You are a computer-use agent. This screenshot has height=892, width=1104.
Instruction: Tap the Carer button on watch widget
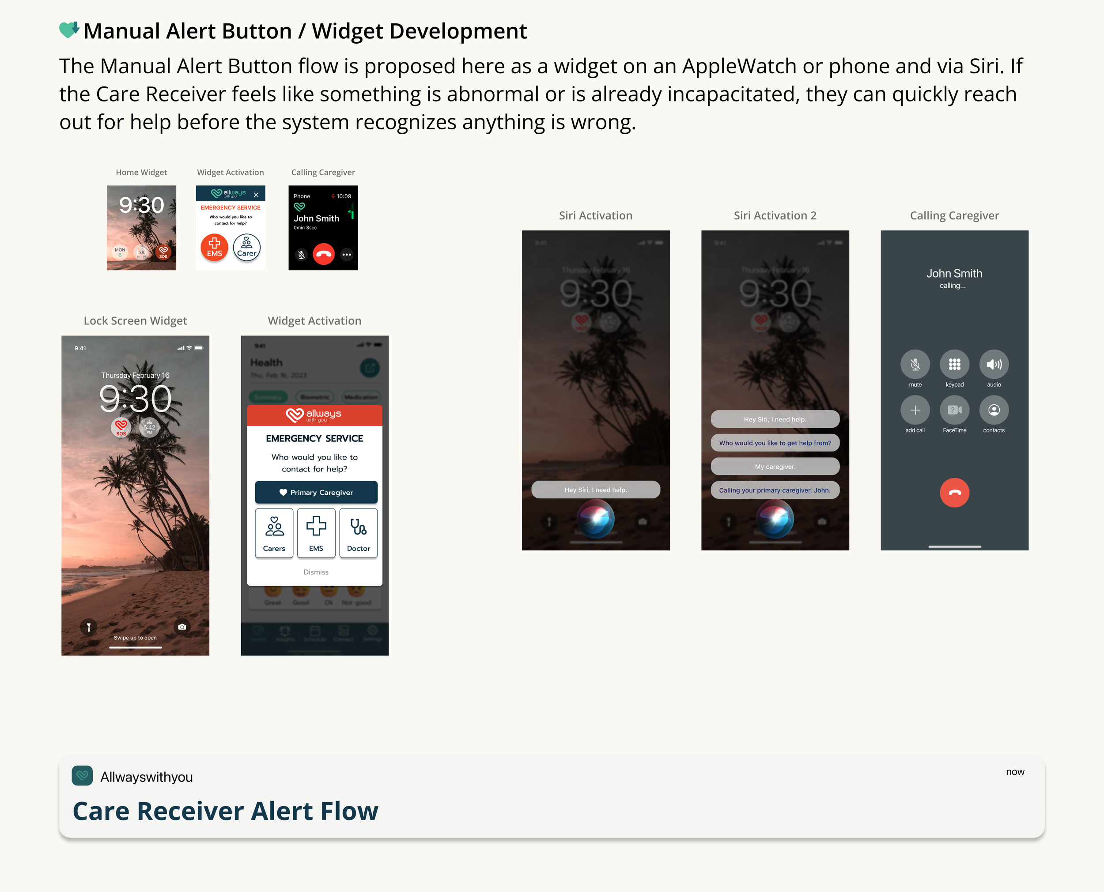click(x=247, y=248)
